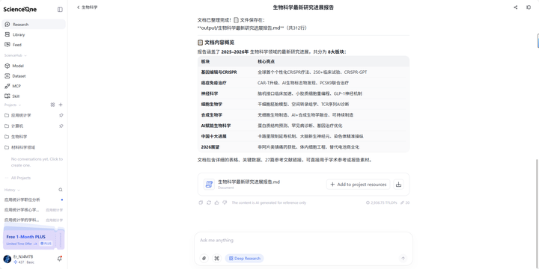Collapse the History section
Viewport: 539px width, 269px height.
pyautogui.click(x=12, y=190)
